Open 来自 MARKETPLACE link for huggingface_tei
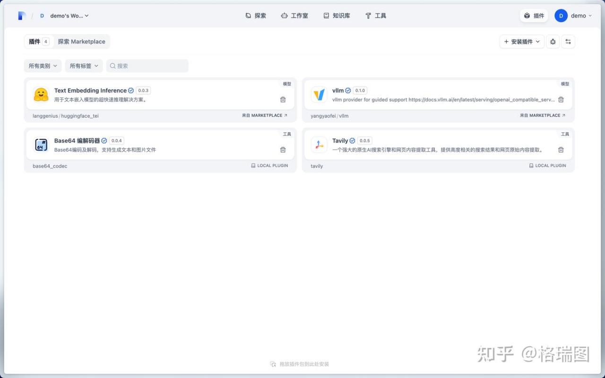605x378 pixels. click(x=265, y=115)
